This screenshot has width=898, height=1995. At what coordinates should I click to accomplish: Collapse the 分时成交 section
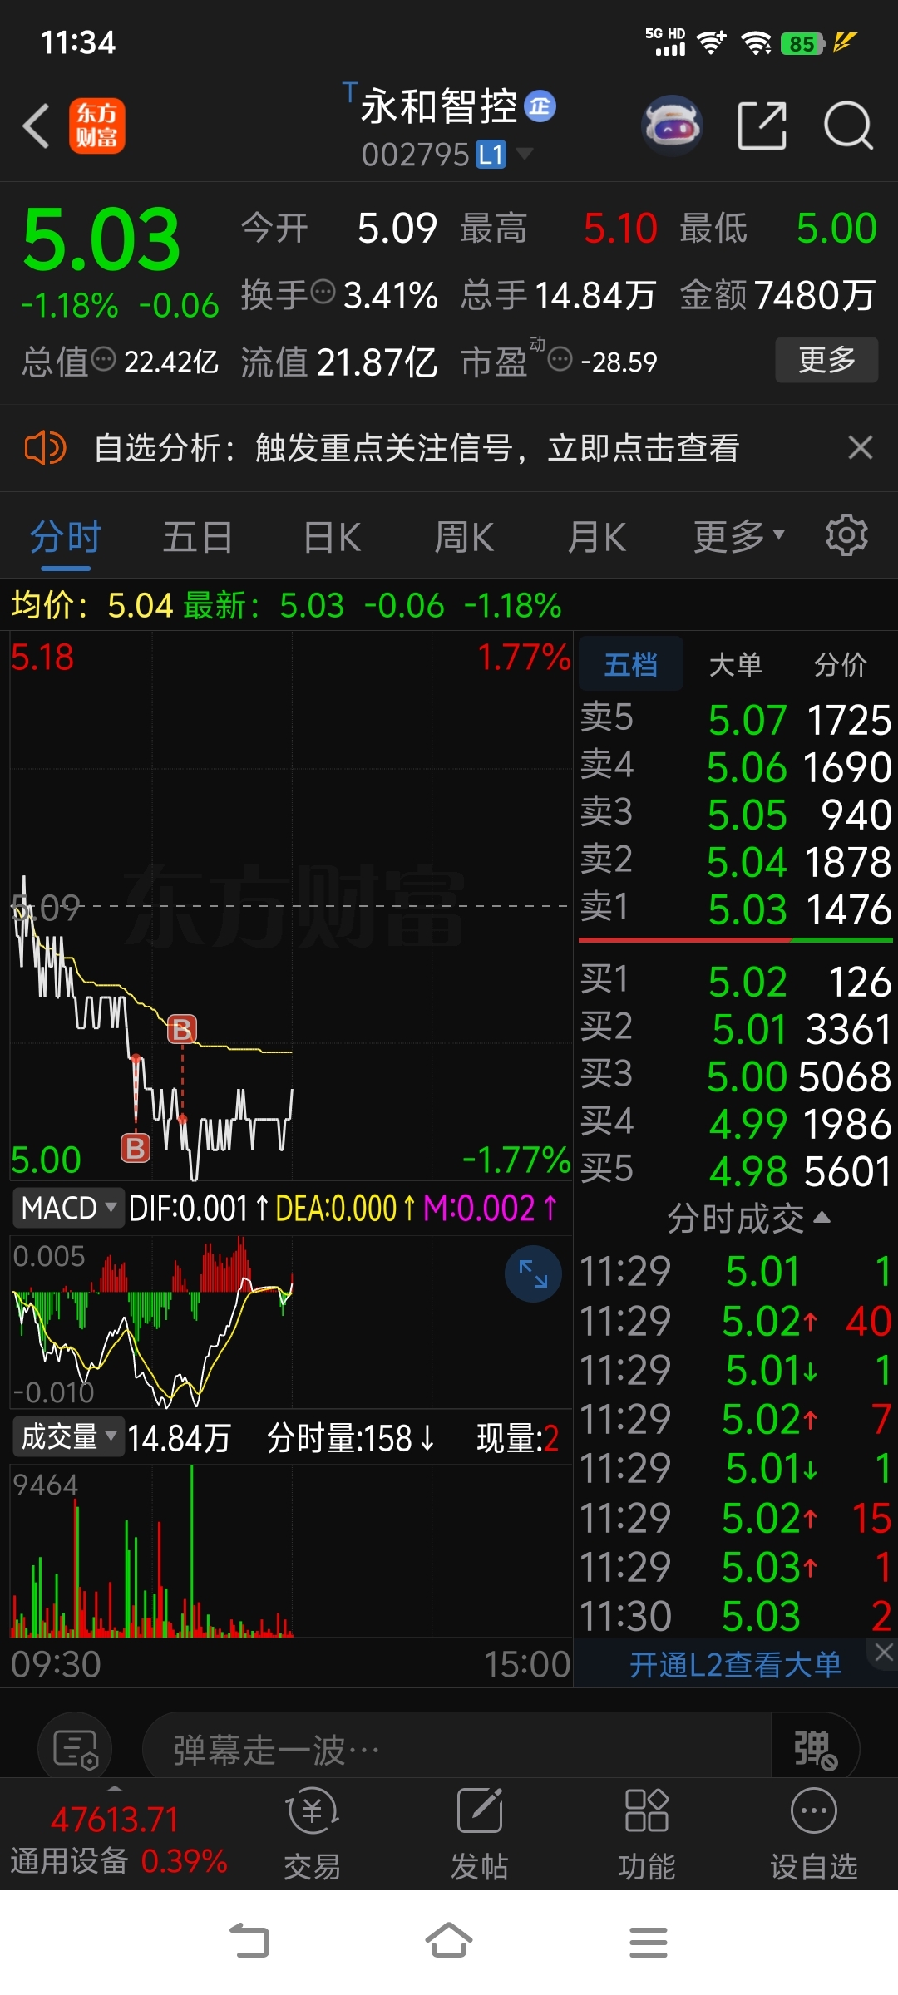click(748, 1219)
